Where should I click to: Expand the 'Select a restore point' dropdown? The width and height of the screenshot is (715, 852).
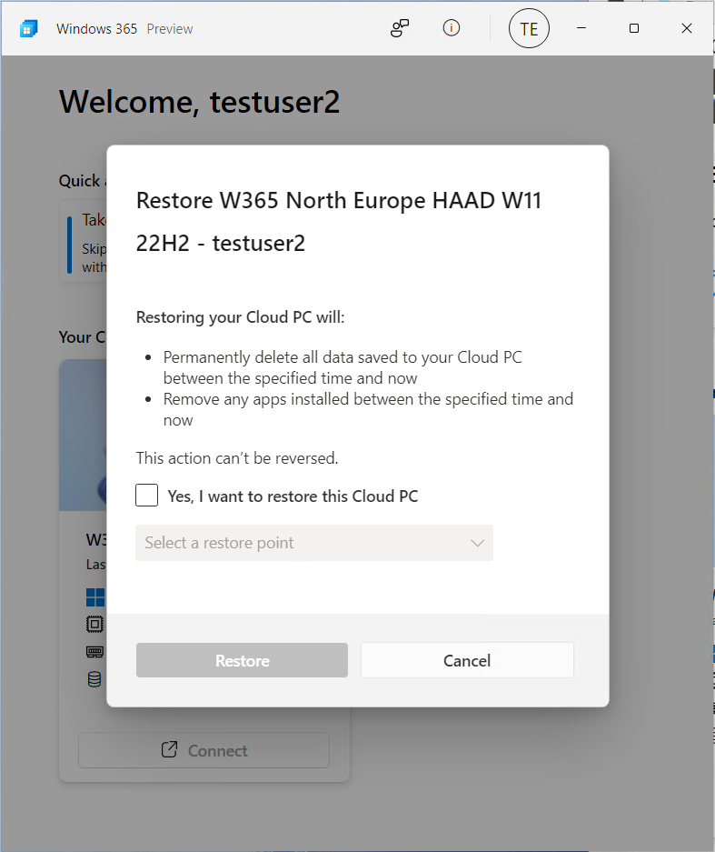314,543
